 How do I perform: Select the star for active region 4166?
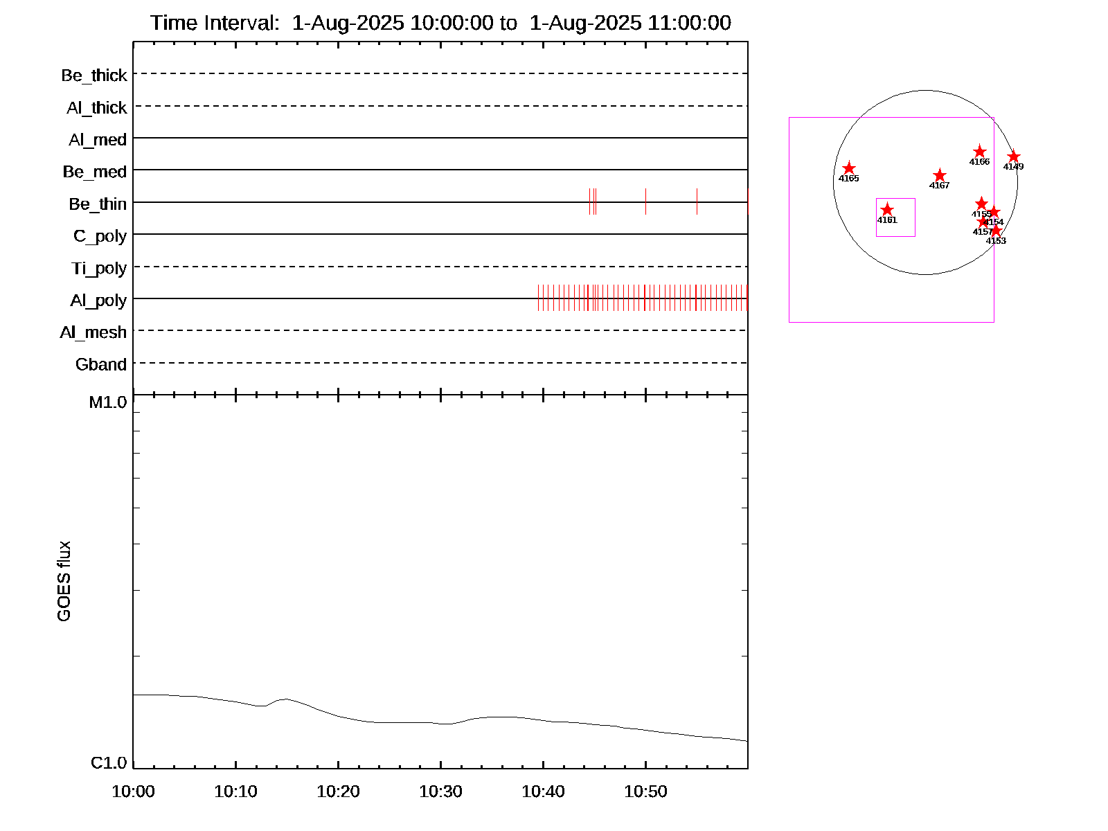click(979, 152)
